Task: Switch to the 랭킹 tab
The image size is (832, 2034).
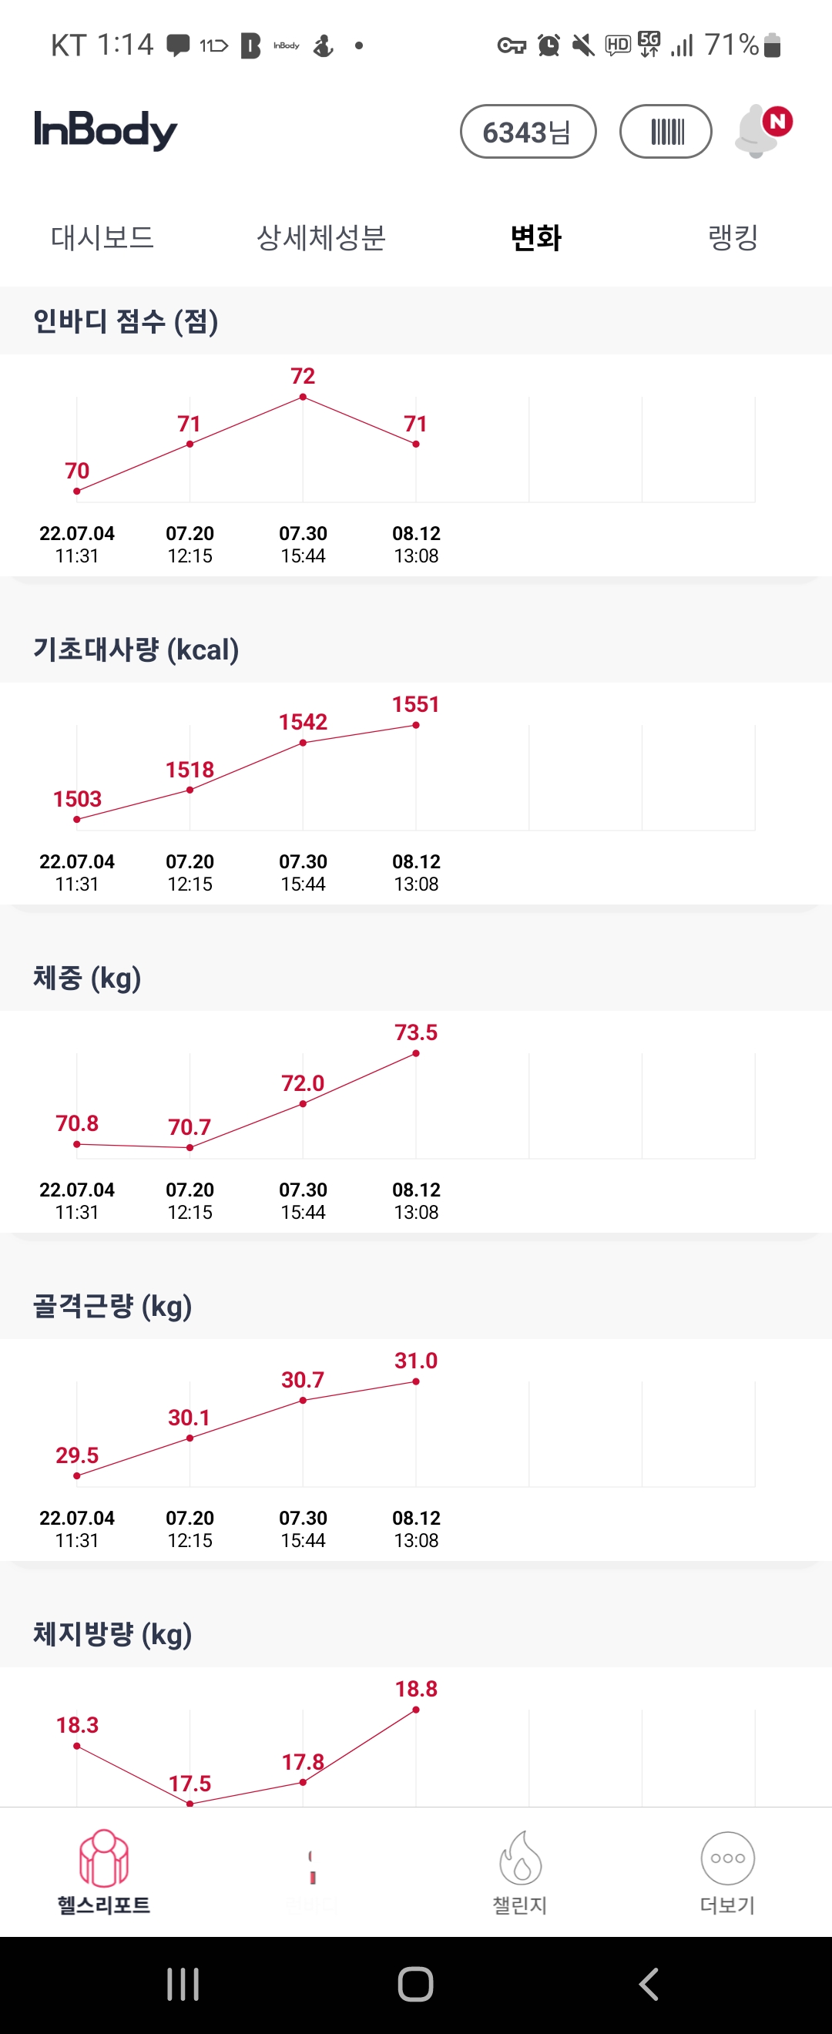Action: [x=733, y=237]
